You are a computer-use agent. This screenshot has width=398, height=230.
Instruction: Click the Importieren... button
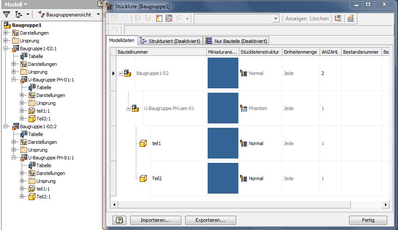click(156, 220)
